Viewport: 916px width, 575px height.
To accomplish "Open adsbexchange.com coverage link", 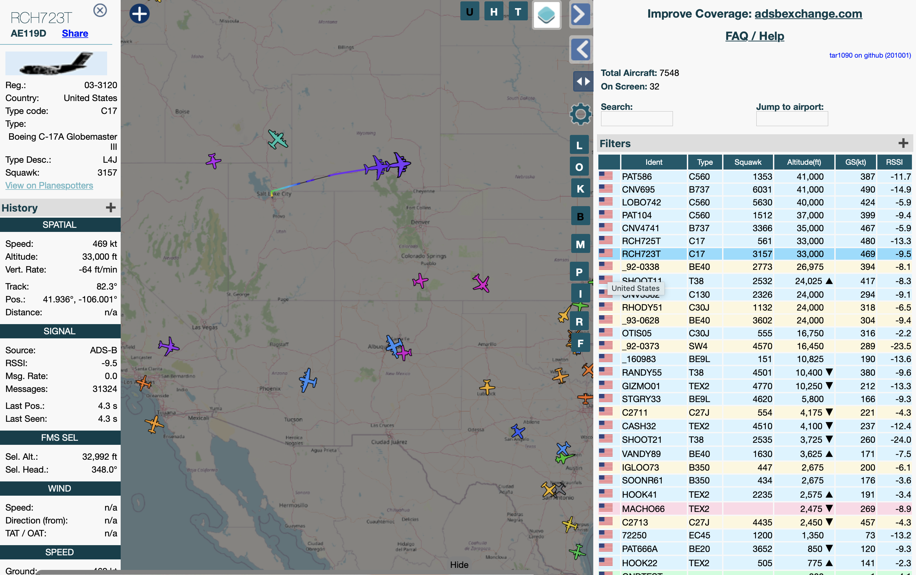I will click(x=808, y=14).
